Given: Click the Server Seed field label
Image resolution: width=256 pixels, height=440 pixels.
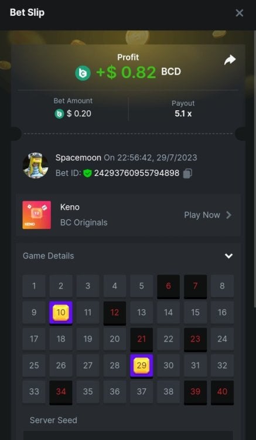Looking at the screenshot, I should coord(53,420).
